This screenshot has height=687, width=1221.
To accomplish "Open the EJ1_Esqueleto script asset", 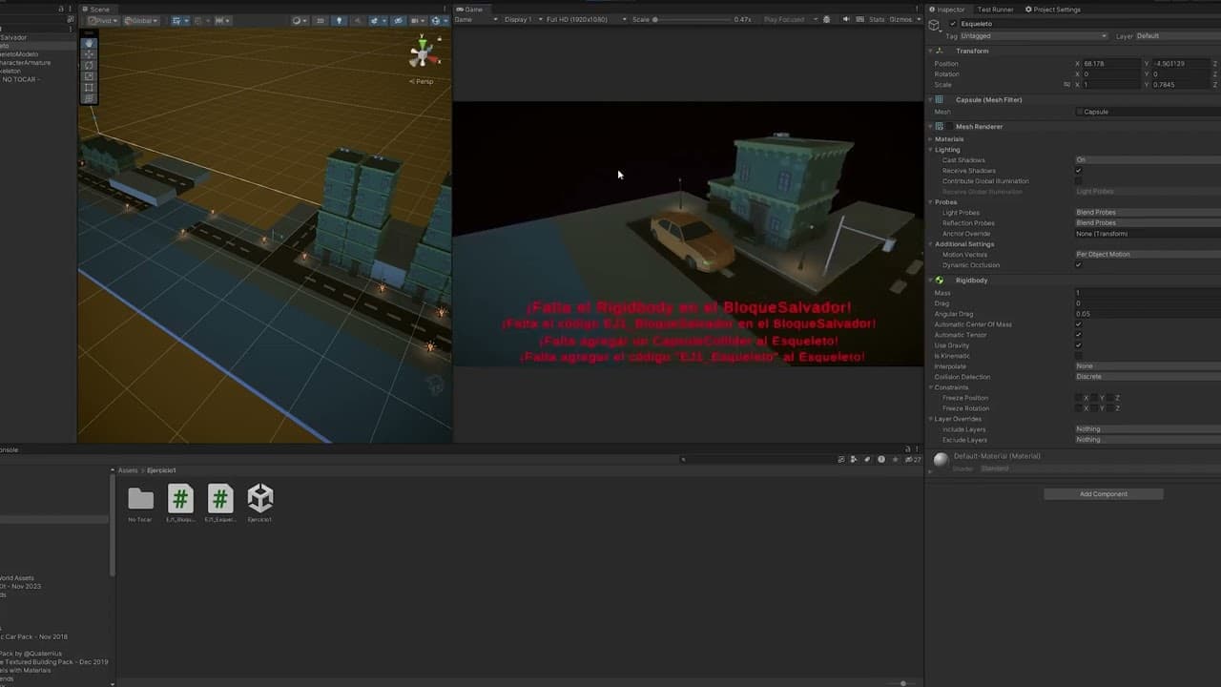I will click(220, 498).
